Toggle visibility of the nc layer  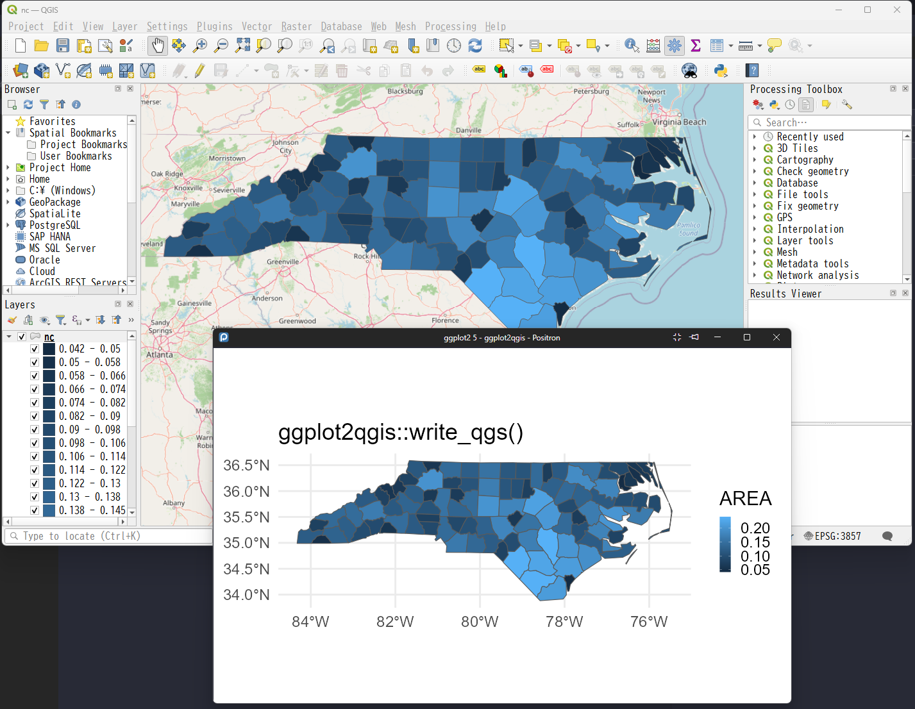pos(22,337)
